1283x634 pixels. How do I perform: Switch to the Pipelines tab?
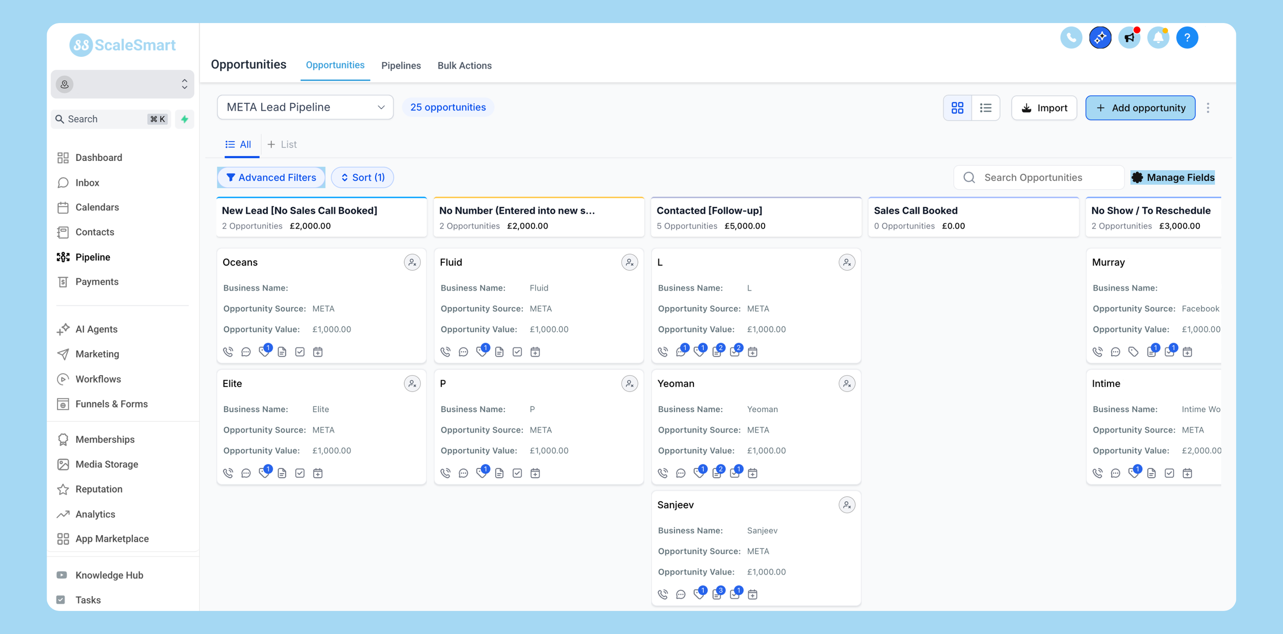[401, 66]
